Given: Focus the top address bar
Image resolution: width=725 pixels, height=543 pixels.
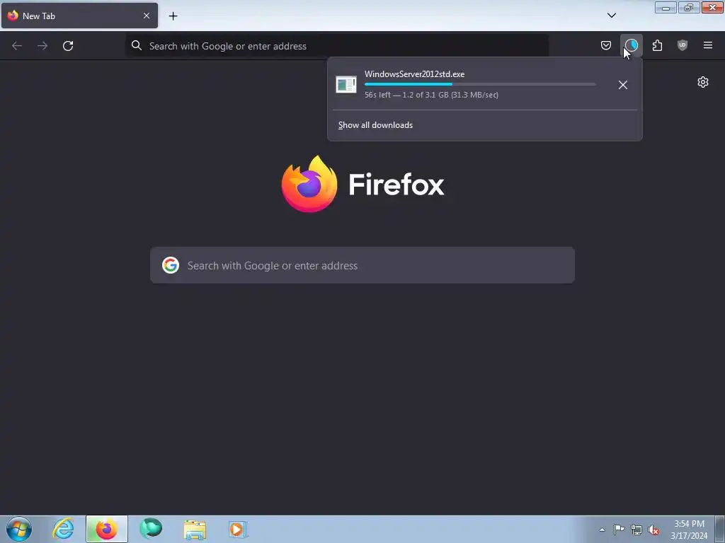Looking at the screenshot, I should (x=336, y=46).
